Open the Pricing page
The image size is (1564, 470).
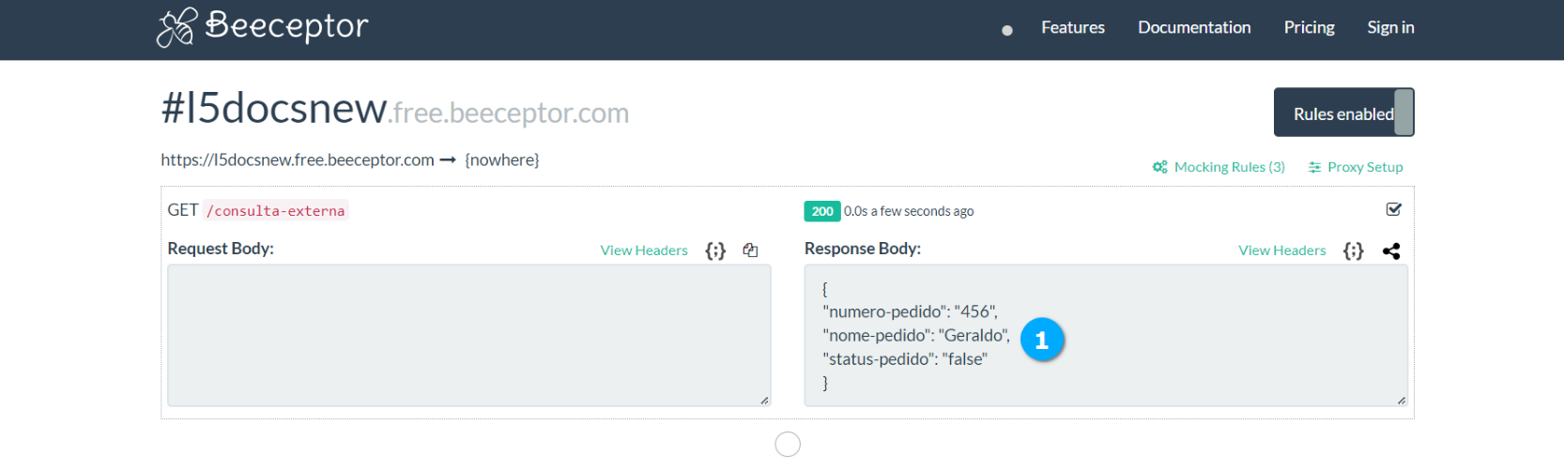tap(1309, 27)
